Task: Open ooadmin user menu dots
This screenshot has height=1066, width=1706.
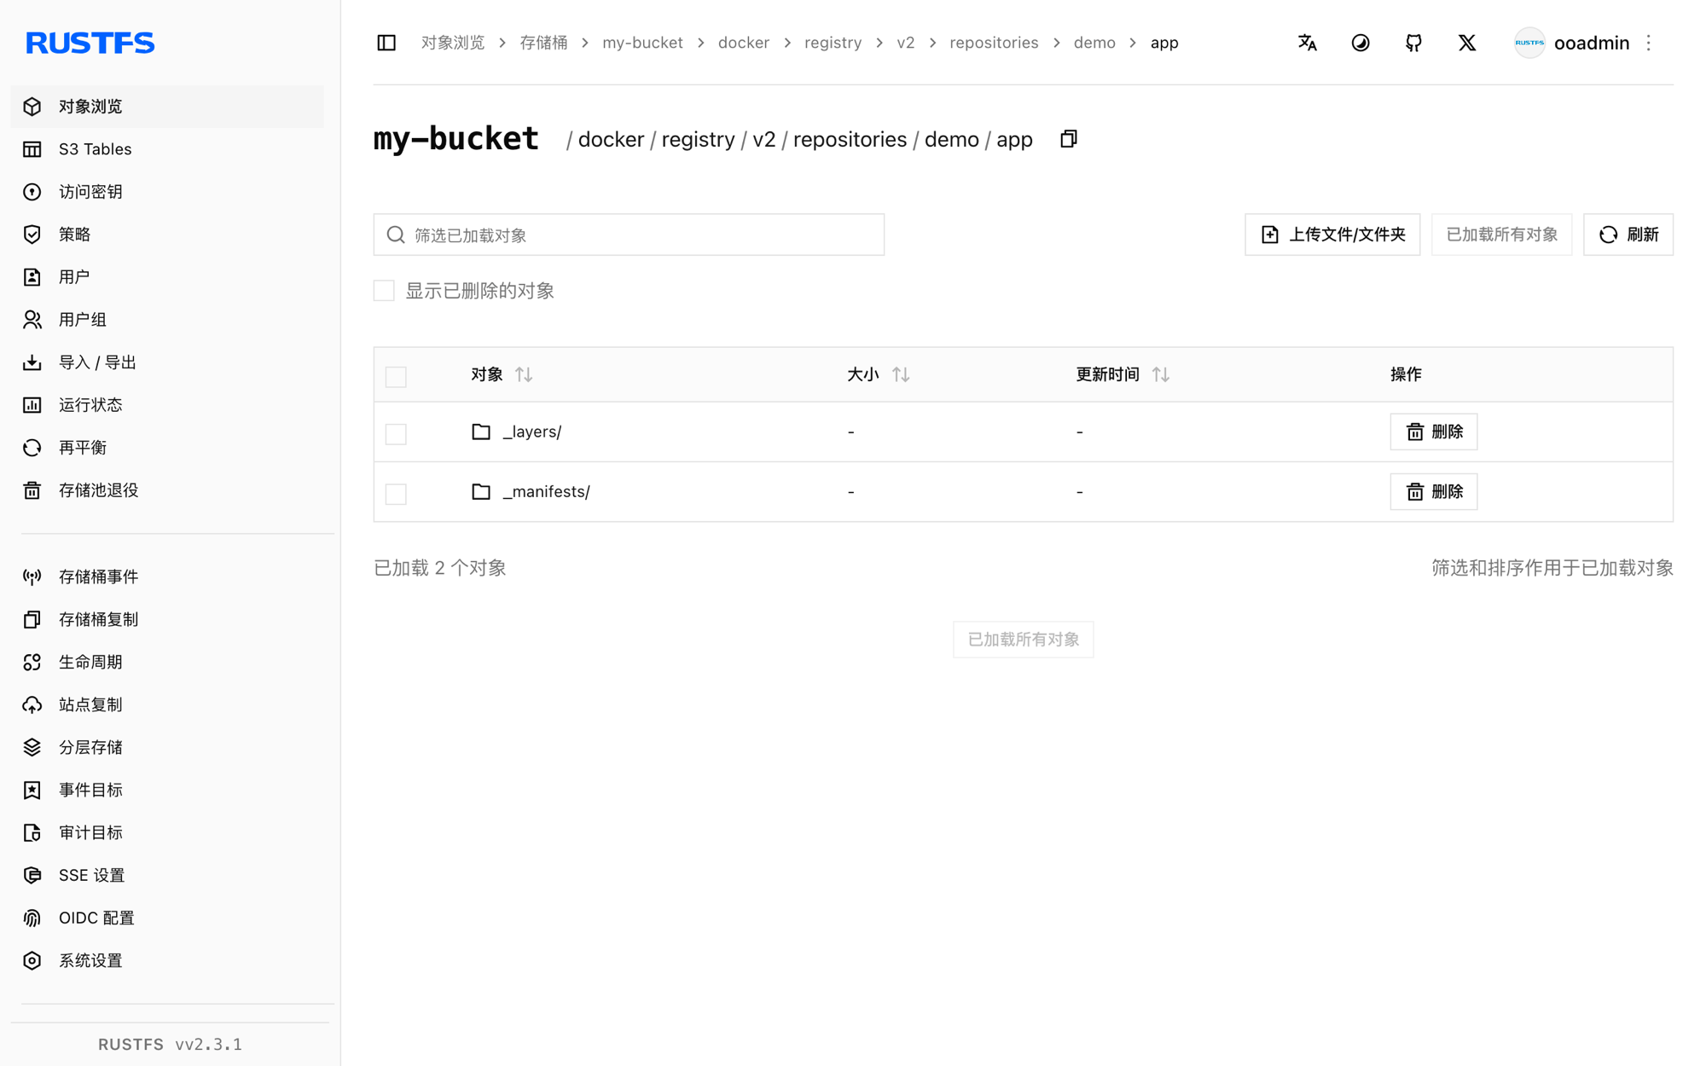Action: coord(1649,43)
